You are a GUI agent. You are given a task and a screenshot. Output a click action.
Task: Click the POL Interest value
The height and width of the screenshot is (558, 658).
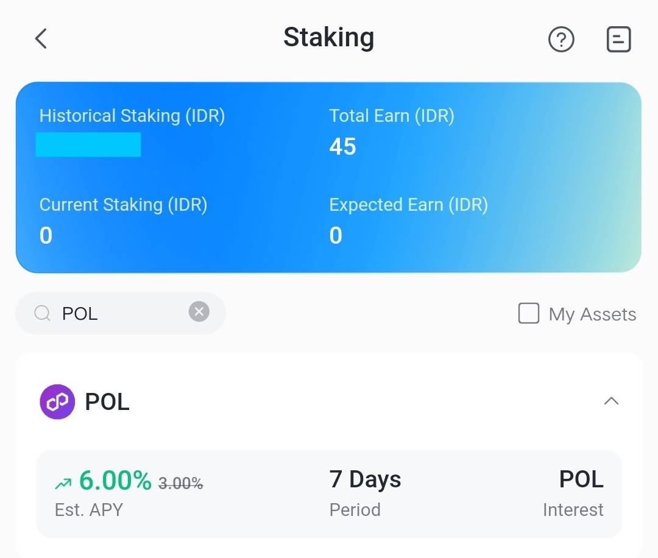click(x=581, y=480)
